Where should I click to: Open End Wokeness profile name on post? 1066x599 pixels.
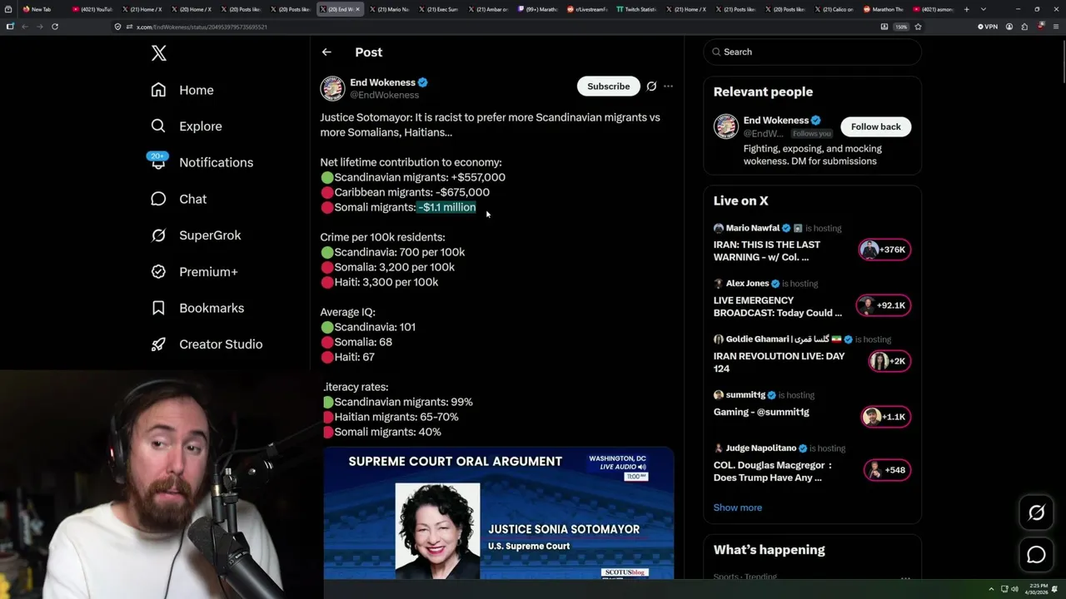coord(382,82)
